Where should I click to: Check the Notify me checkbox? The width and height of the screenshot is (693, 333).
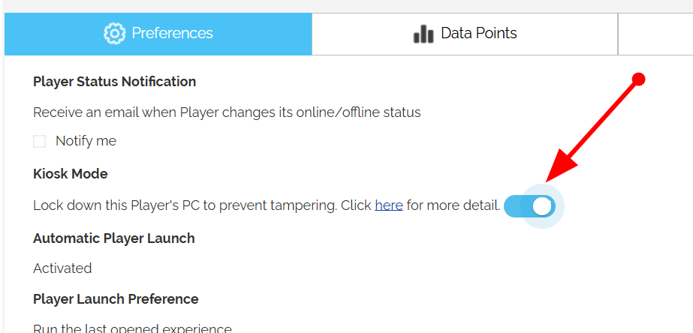39,141
